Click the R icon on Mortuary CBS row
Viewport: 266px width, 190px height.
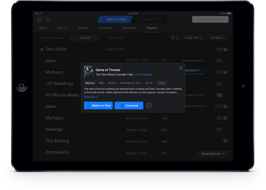click(219, 118)
